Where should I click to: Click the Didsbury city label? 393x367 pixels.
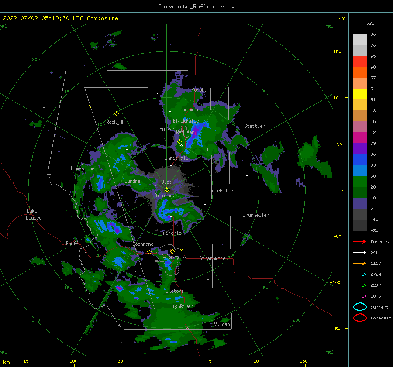(x=165, y=196)
